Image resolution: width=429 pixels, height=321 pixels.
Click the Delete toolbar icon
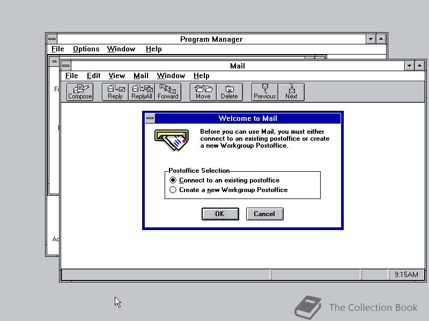(230, 92)
